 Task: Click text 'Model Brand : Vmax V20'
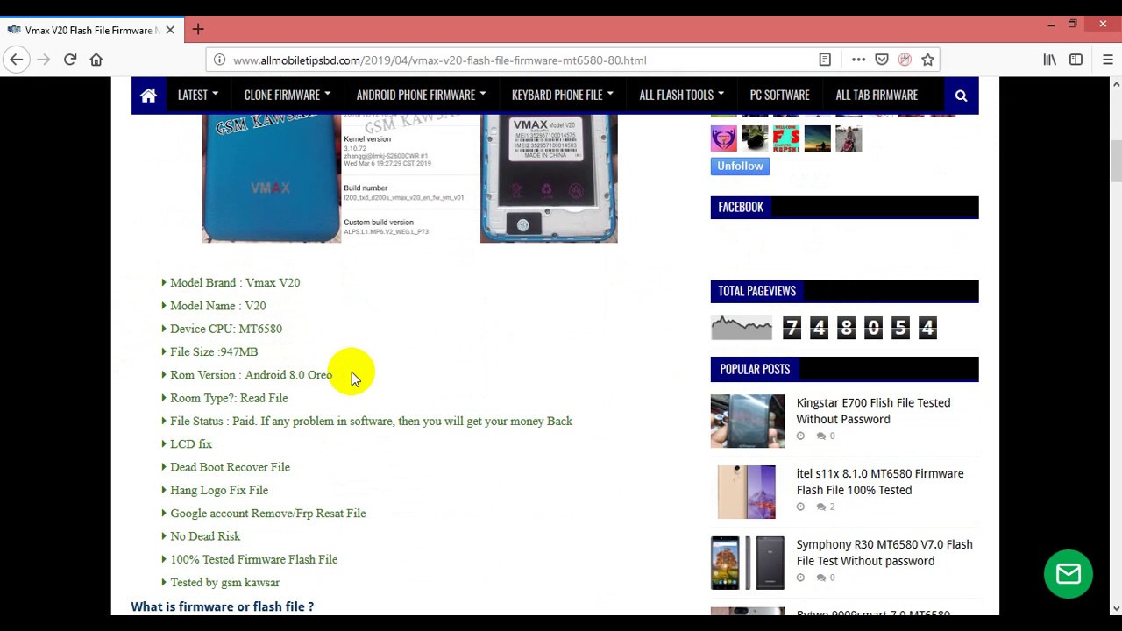pyautogui.click(x=235, y=282)
